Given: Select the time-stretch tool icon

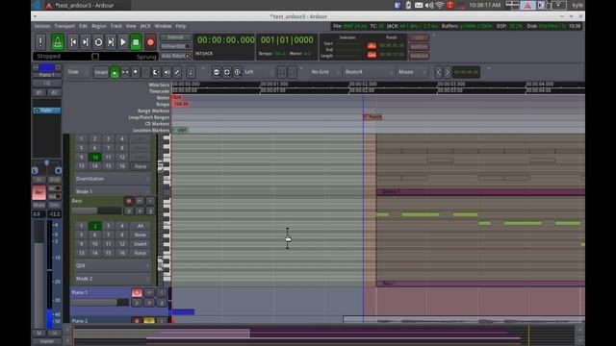Looking at the screenshot, I should point(156,72).
